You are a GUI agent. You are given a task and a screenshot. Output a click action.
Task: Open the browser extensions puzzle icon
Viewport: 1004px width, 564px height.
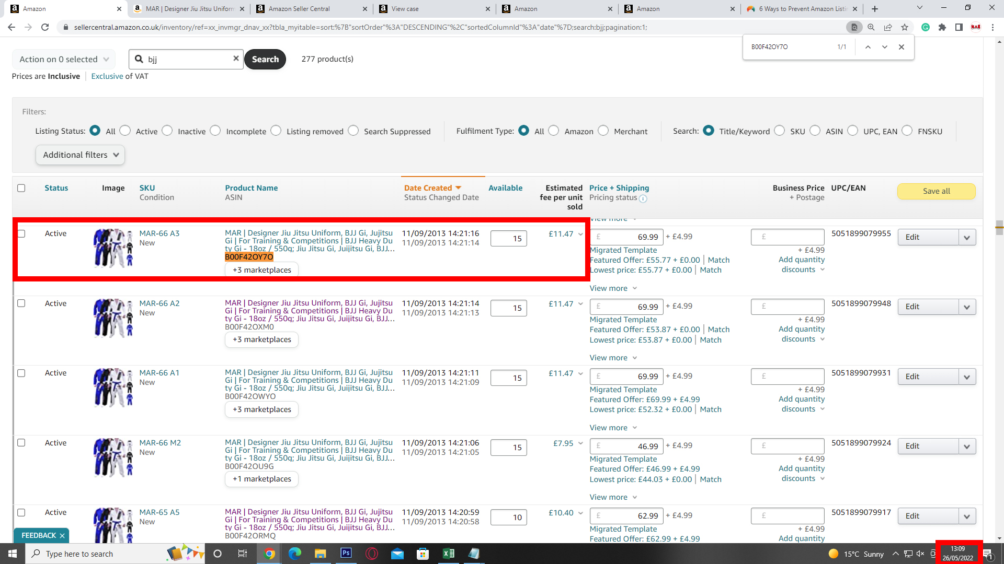(x=942, y=27)
